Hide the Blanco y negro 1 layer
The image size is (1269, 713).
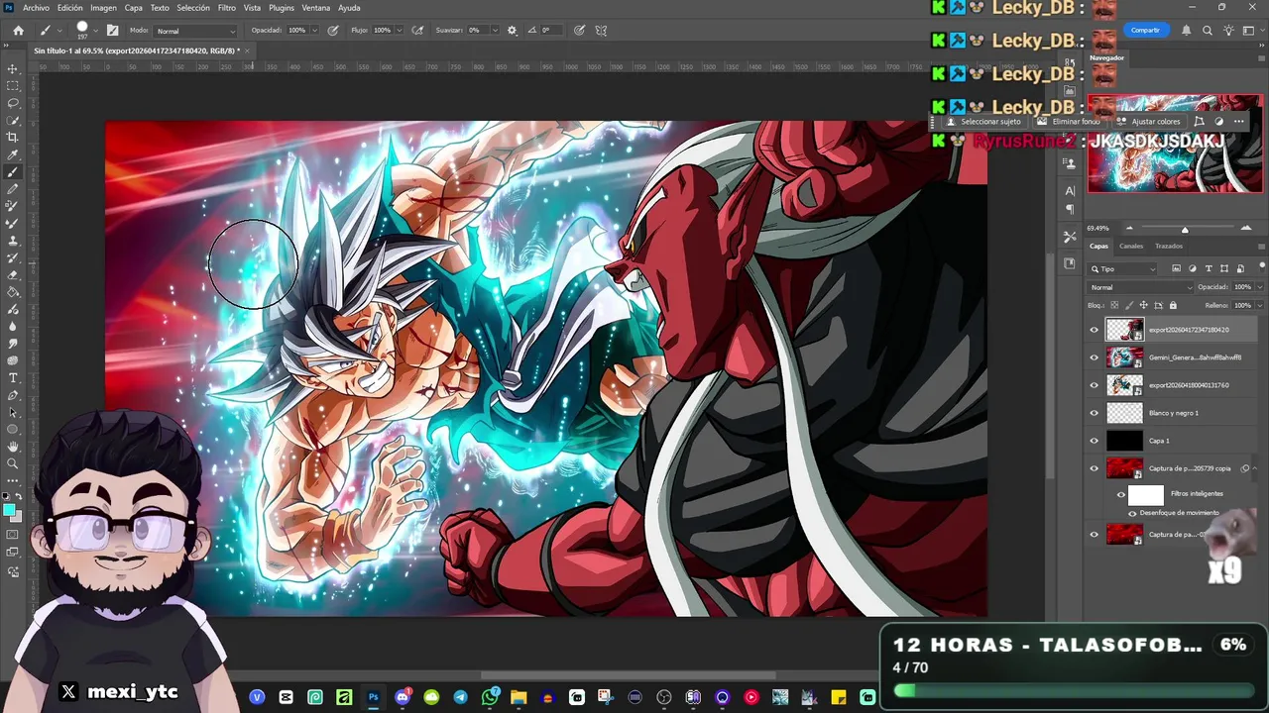pyautogui.click(x=1095, y=413)
